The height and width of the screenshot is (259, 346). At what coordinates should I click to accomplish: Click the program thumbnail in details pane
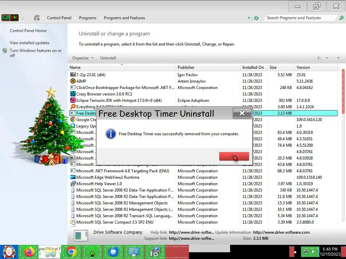81,235
